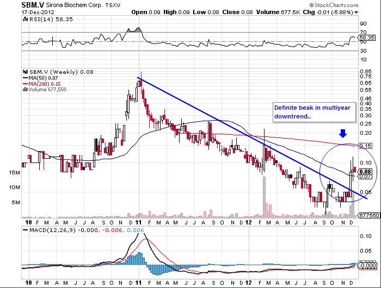
Task: Click the MA(200) 0.15 legend text
Action: pos(45,84)
